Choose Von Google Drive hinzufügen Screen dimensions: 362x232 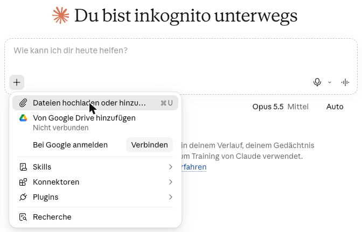pos(95,122)
